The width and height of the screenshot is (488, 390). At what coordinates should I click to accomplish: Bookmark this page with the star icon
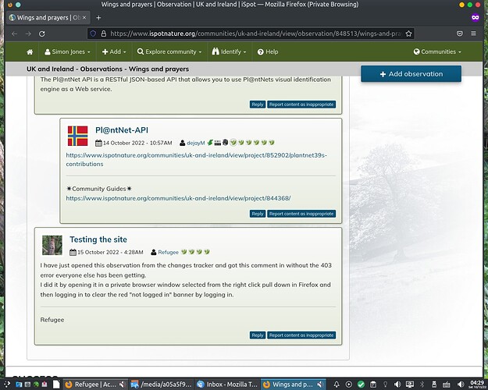coord(408,34)
